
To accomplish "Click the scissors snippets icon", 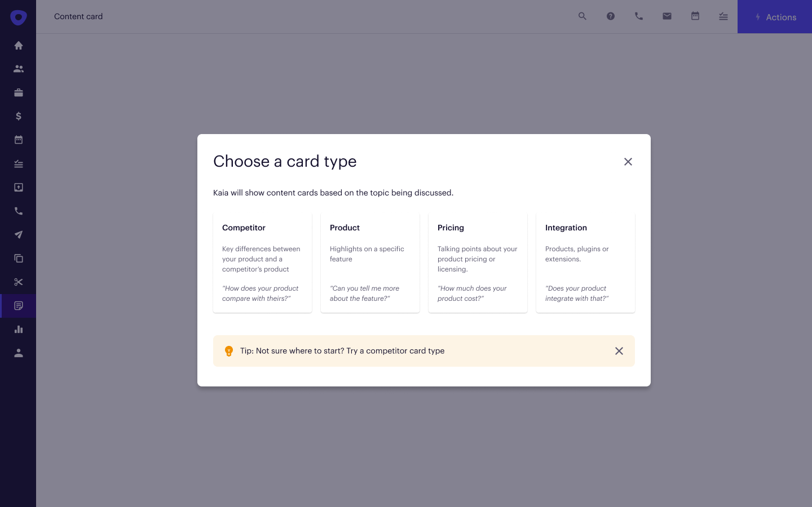I will pos(19,282).
